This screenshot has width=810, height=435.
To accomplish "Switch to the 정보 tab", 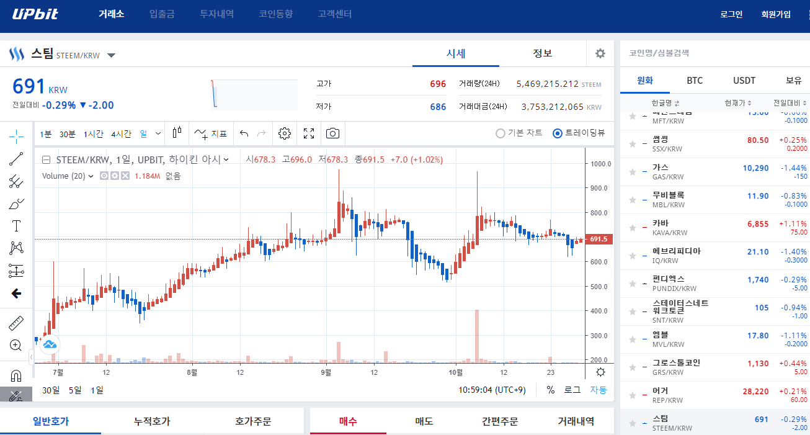I will [542, 53].
